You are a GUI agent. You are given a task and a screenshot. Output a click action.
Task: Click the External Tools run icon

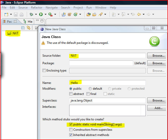(x=51, y=14)
